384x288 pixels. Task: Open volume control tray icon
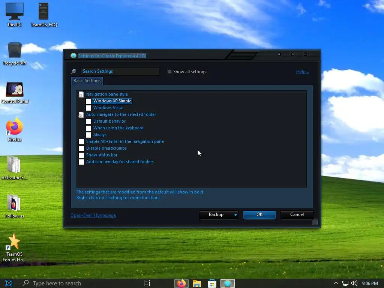354,283
